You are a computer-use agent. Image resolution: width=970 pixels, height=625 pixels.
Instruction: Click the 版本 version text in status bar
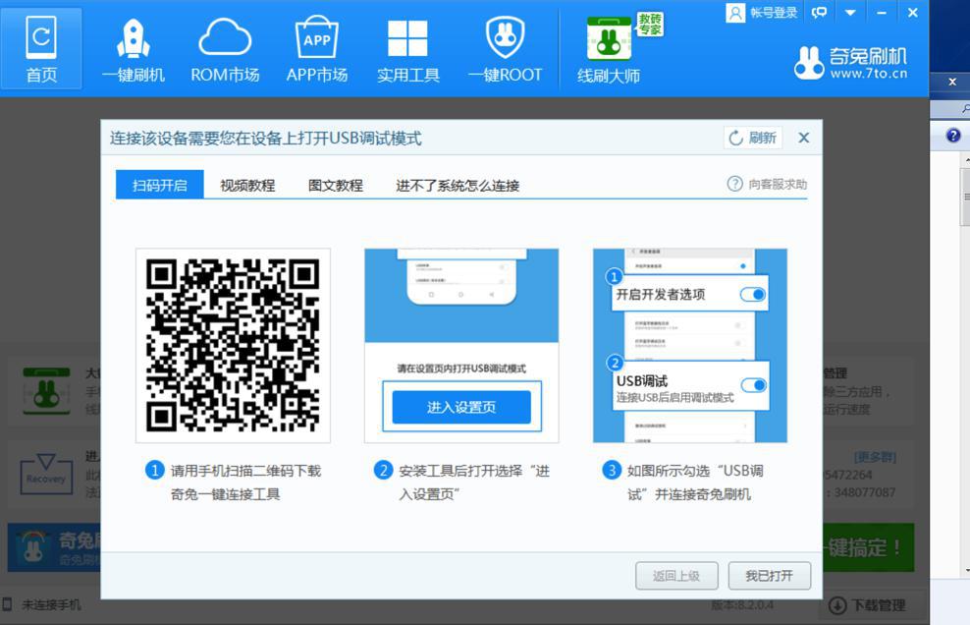[741, 604]
